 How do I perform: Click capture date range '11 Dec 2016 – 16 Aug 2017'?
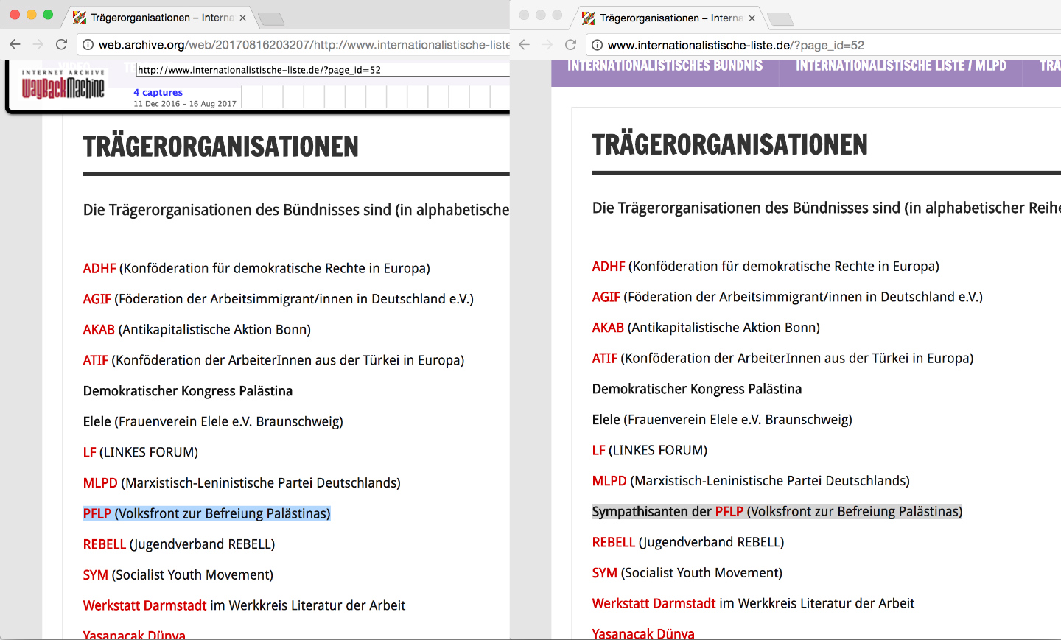tap(185, 104)
